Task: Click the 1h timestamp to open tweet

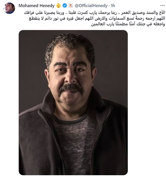Action: [x=113, y=6]
